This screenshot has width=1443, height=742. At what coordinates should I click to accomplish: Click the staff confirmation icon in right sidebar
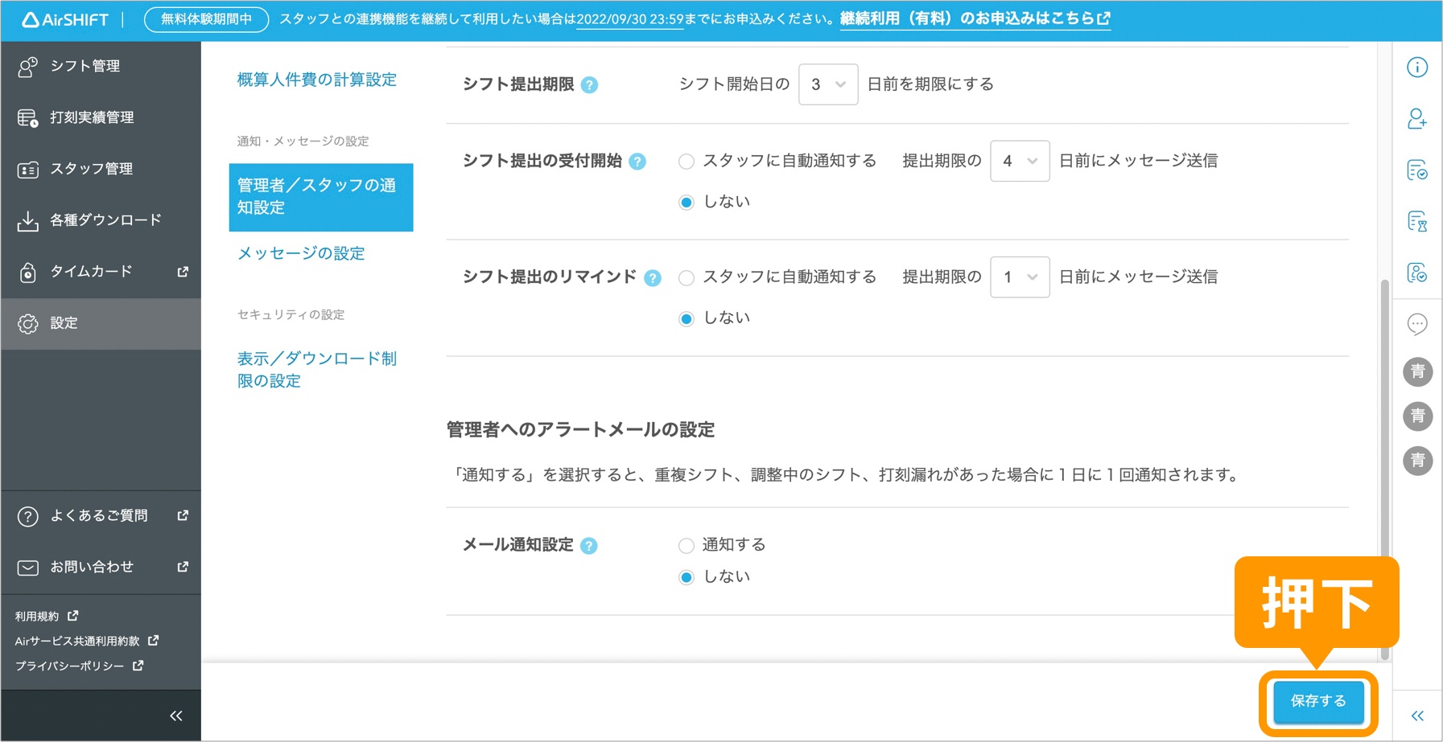coord(1417,273)
